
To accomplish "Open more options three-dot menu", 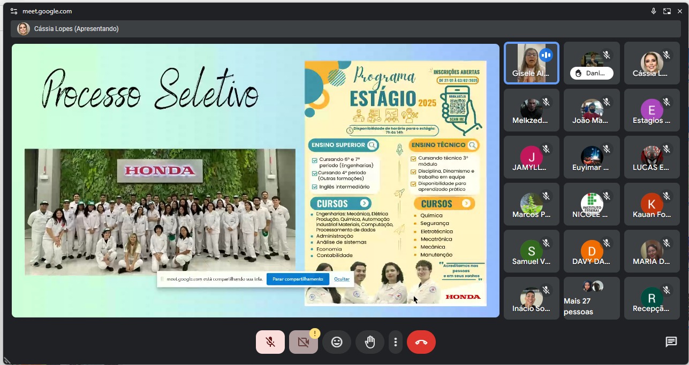I will point(395,342).
